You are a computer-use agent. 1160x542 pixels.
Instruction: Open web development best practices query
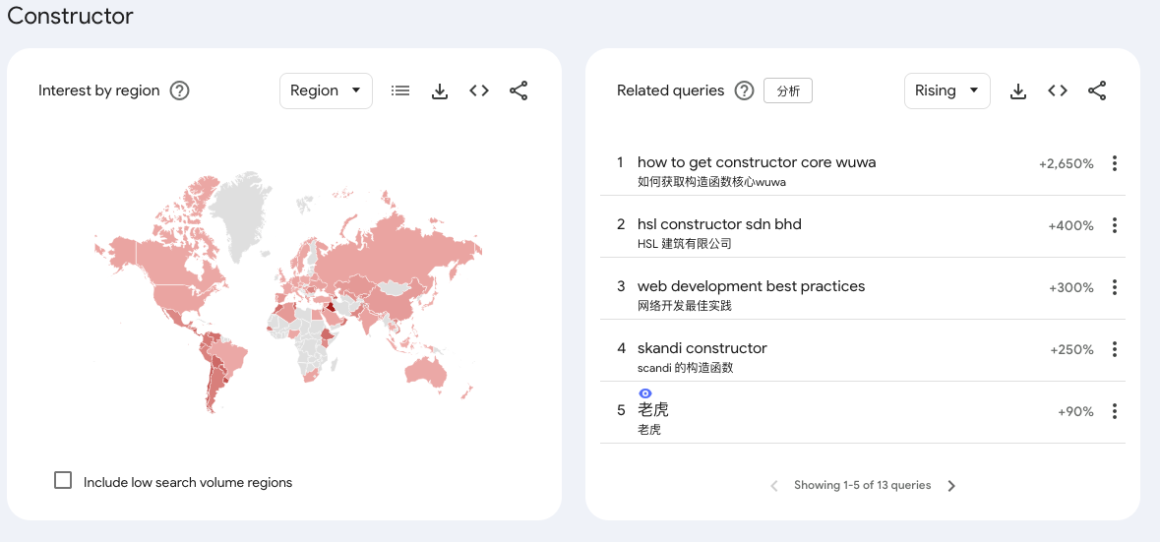coord(751,286)
